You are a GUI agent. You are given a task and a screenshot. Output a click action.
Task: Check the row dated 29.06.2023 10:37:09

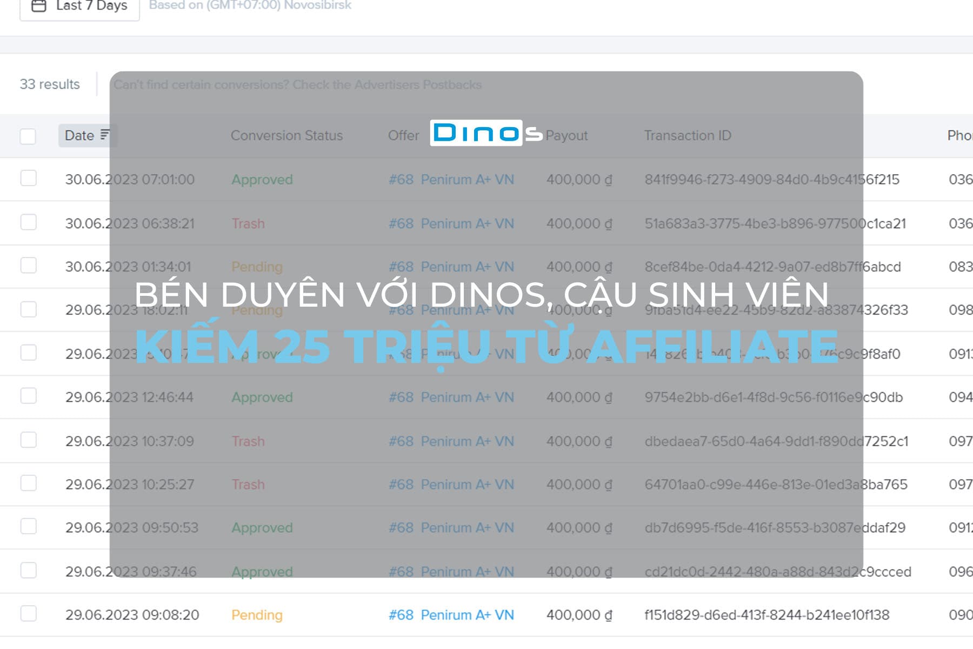coord(28,441)
